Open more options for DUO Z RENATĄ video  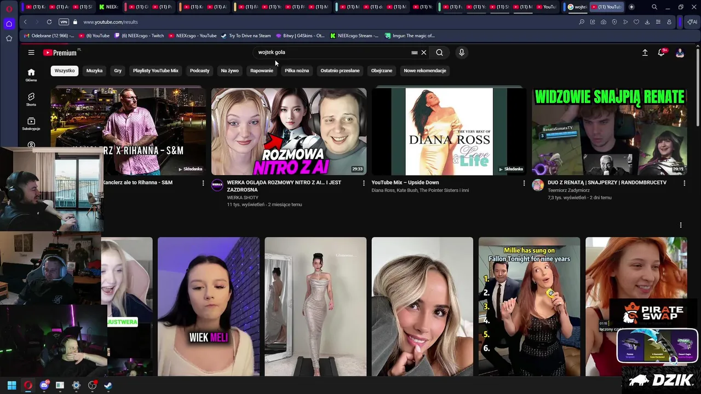tap(684, 183)
